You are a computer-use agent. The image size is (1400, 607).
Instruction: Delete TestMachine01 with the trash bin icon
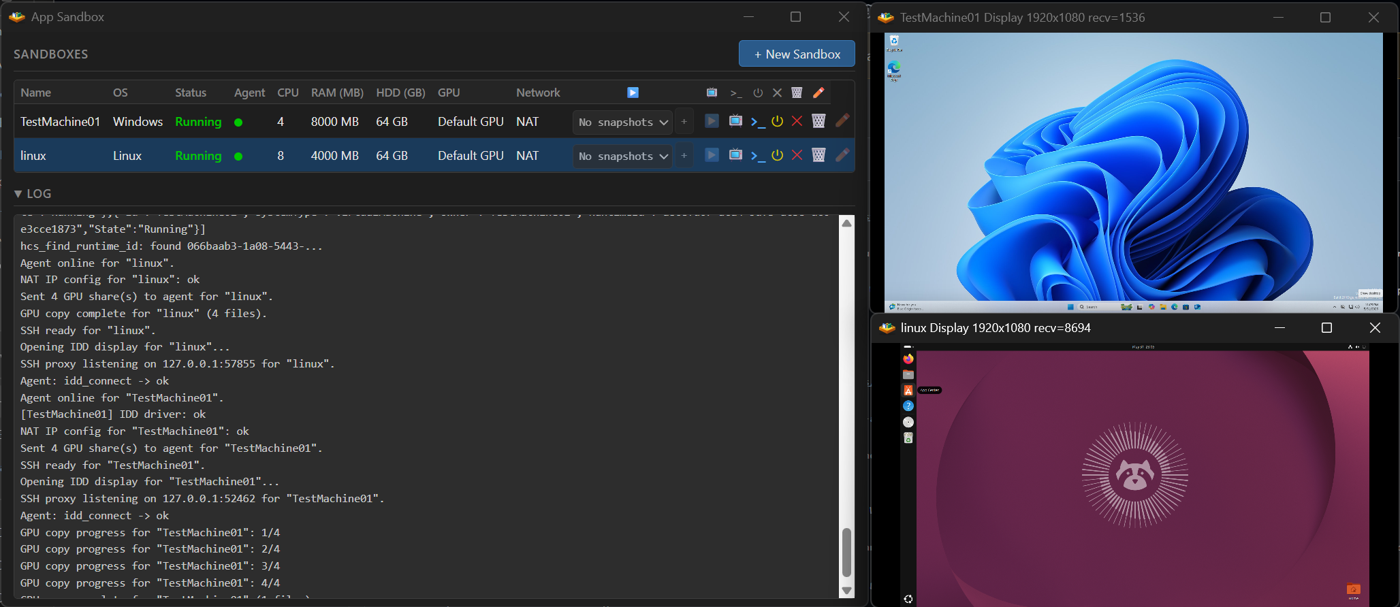coord(818,121)
